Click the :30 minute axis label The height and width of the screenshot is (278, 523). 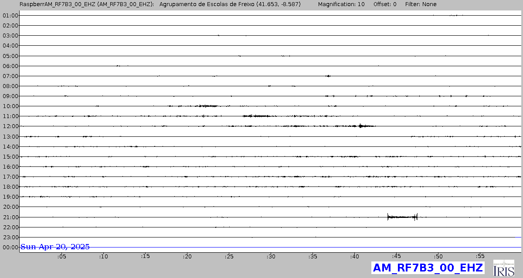[271, 256]
